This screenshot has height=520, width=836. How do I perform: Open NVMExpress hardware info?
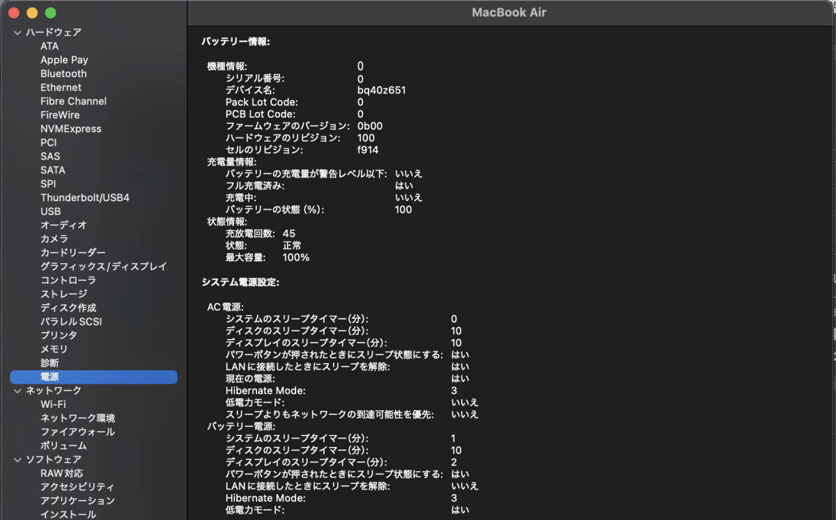71,129
